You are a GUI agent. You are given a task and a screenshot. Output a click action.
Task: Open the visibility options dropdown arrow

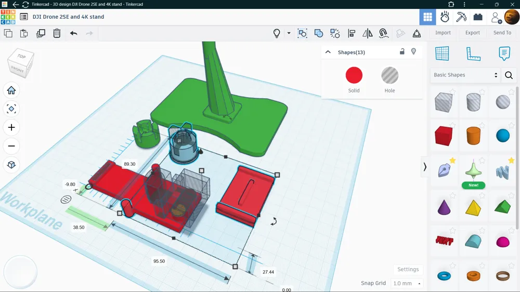289,33
